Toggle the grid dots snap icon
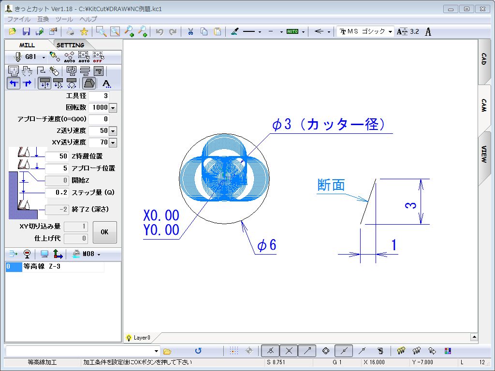Image resolution: width=495 pixels, height=371 pixels. [233, 351]
